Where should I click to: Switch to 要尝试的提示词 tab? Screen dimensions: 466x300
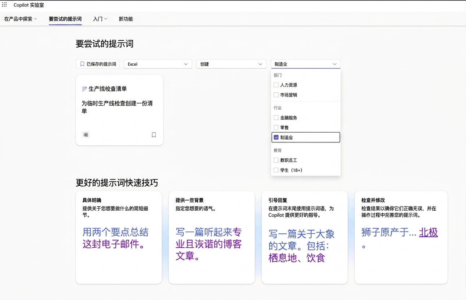(65, 19)
